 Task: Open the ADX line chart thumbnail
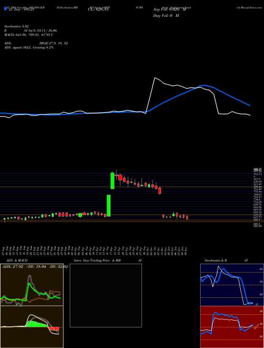(x=32, y=285)
